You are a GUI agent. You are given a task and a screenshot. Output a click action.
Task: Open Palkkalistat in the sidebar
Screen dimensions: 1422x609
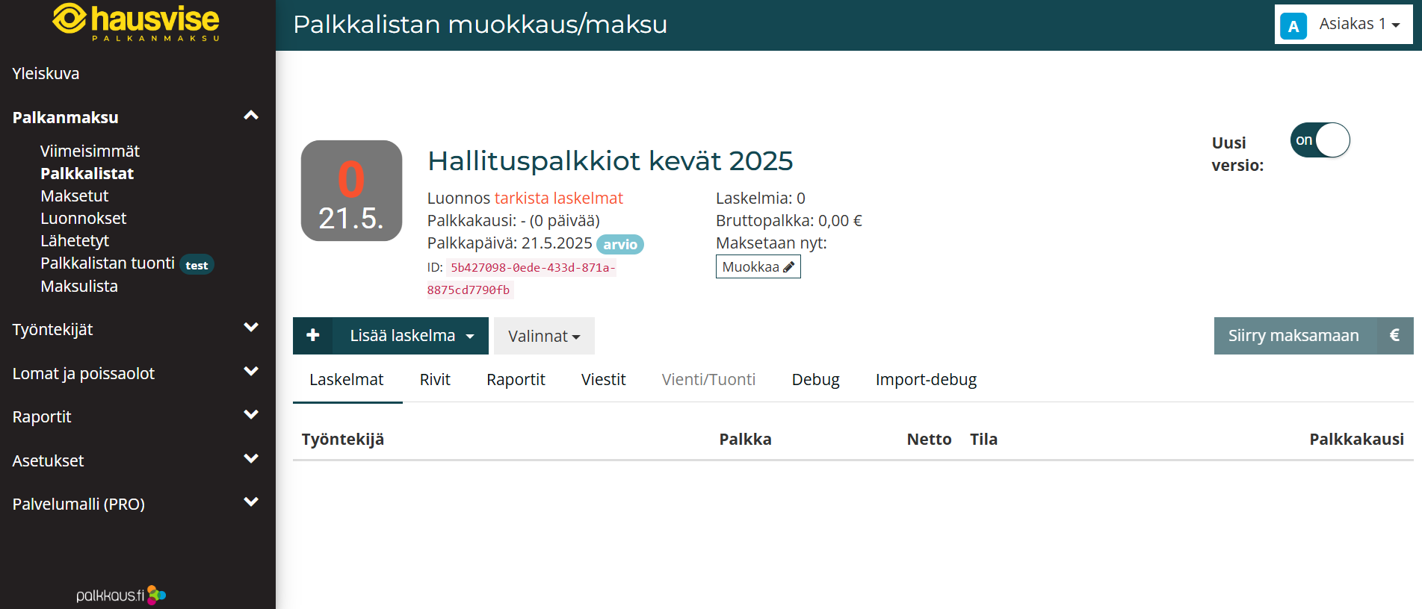click(x=87, y=173)
